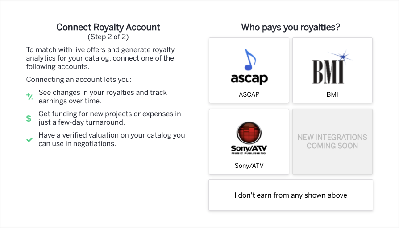Click the "Who pays you royalties?" heading
This screenshot has height=228, width=399.
click(x=291, y=27)
